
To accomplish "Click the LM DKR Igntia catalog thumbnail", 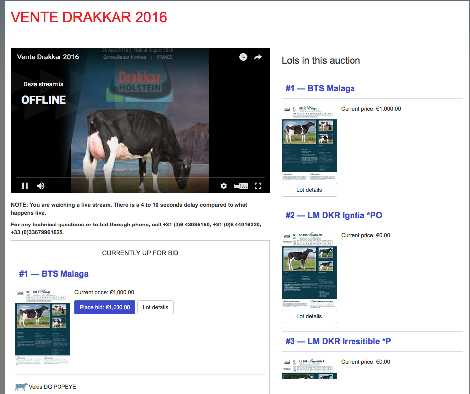I will click(309, 270).
